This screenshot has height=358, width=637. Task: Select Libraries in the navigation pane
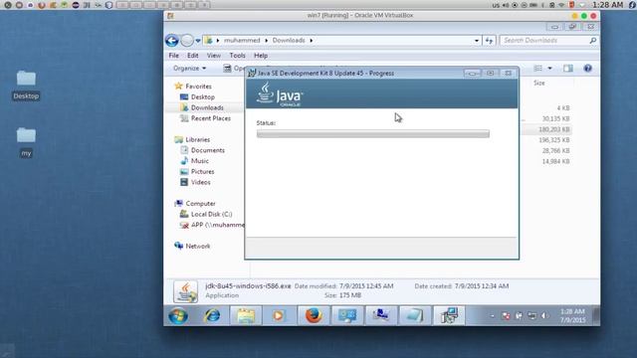tap(197, 139)
